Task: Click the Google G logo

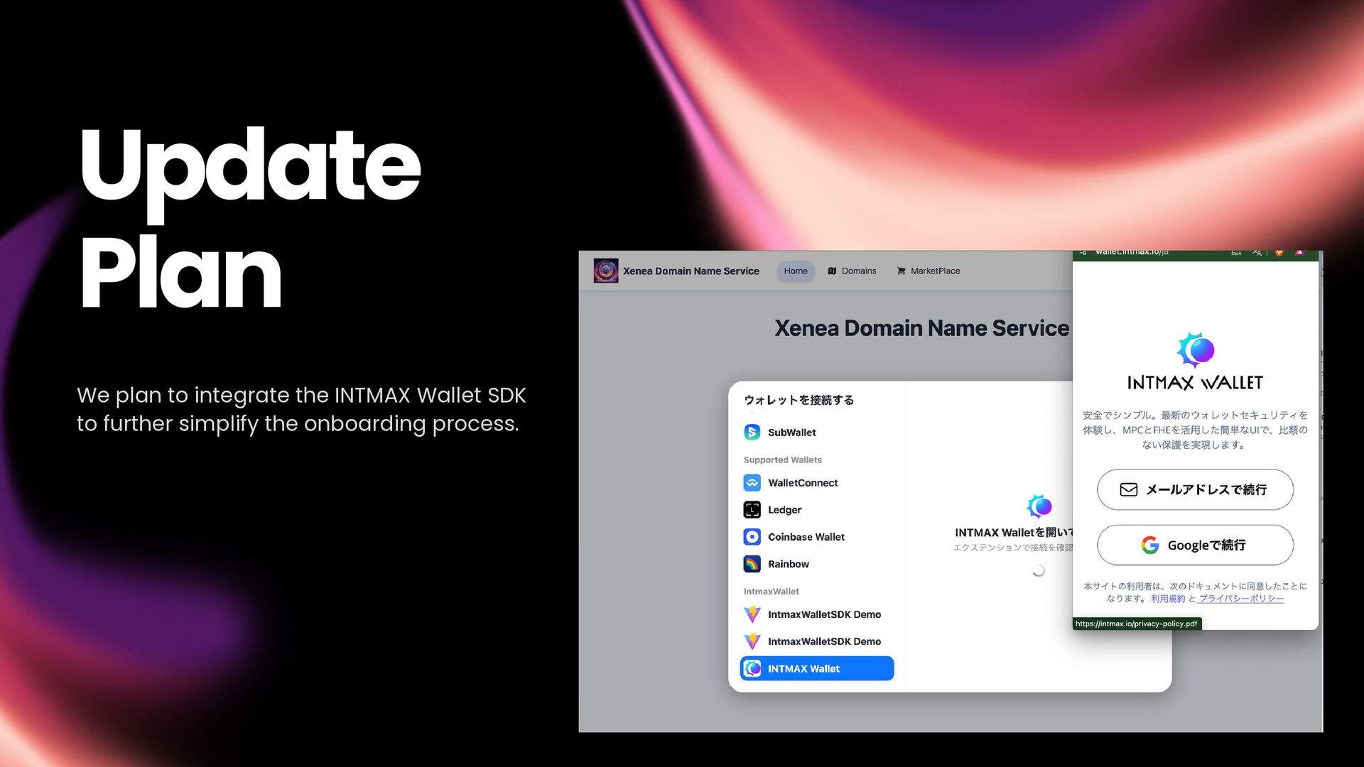Action: 1149,545
